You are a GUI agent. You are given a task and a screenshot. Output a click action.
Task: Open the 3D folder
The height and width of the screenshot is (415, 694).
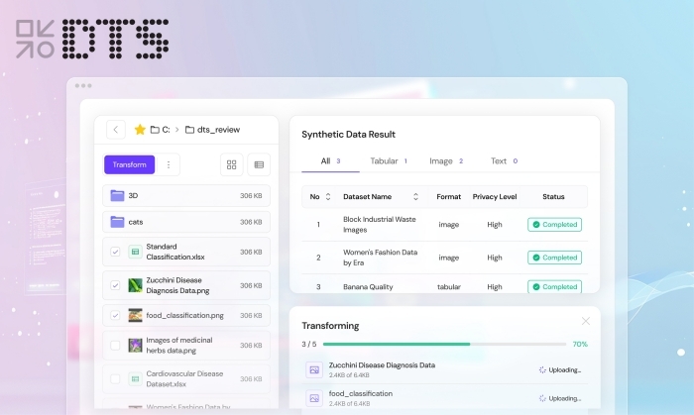(133, 196)
